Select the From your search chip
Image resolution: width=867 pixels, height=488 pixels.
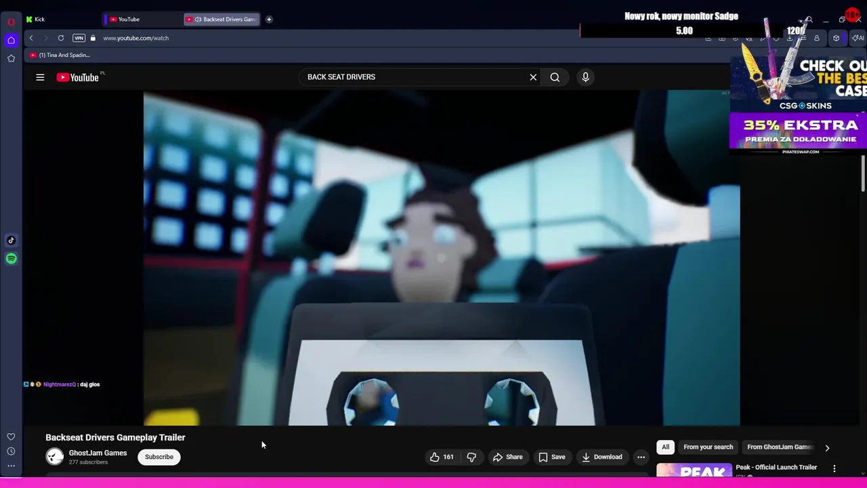(708, 447)
